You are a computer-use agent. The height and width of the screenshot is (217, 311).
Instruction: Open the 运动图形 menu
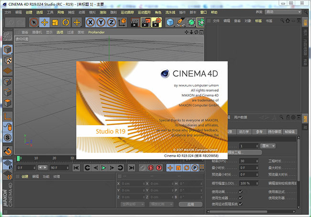click(143, 11)
